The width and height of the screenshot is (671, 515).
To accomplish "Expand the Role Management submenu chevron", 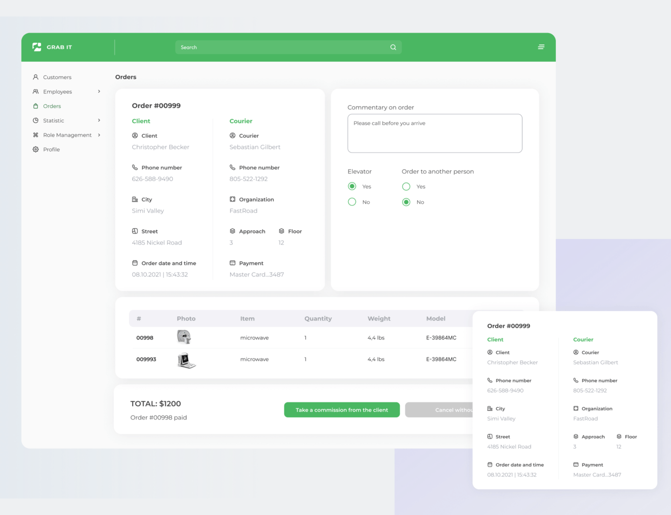I will coord(99,135).
